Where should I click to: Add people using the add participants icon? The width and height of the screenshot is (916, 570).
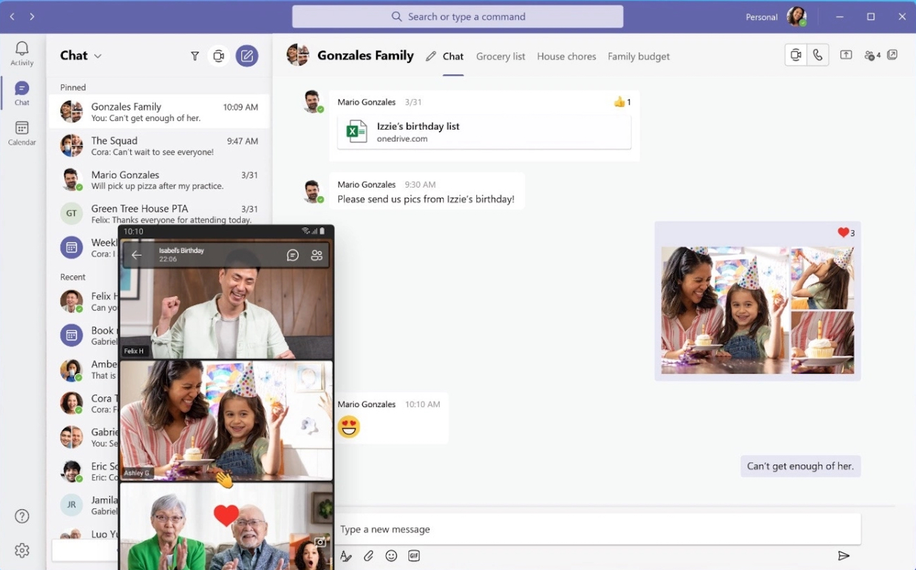(870, 55)
